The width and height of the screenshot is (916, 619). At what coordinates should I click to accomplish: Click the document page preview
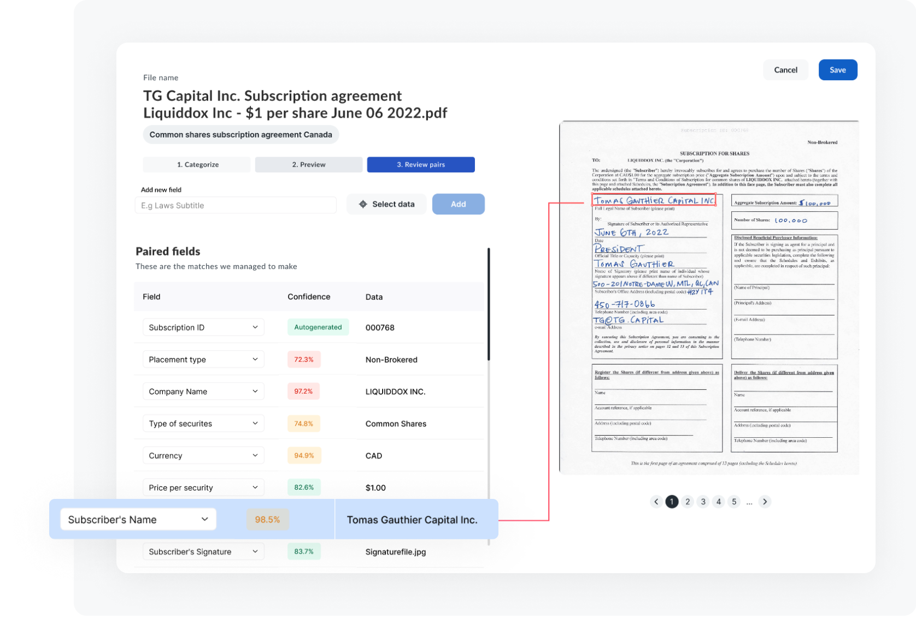(x=709, y=297)
